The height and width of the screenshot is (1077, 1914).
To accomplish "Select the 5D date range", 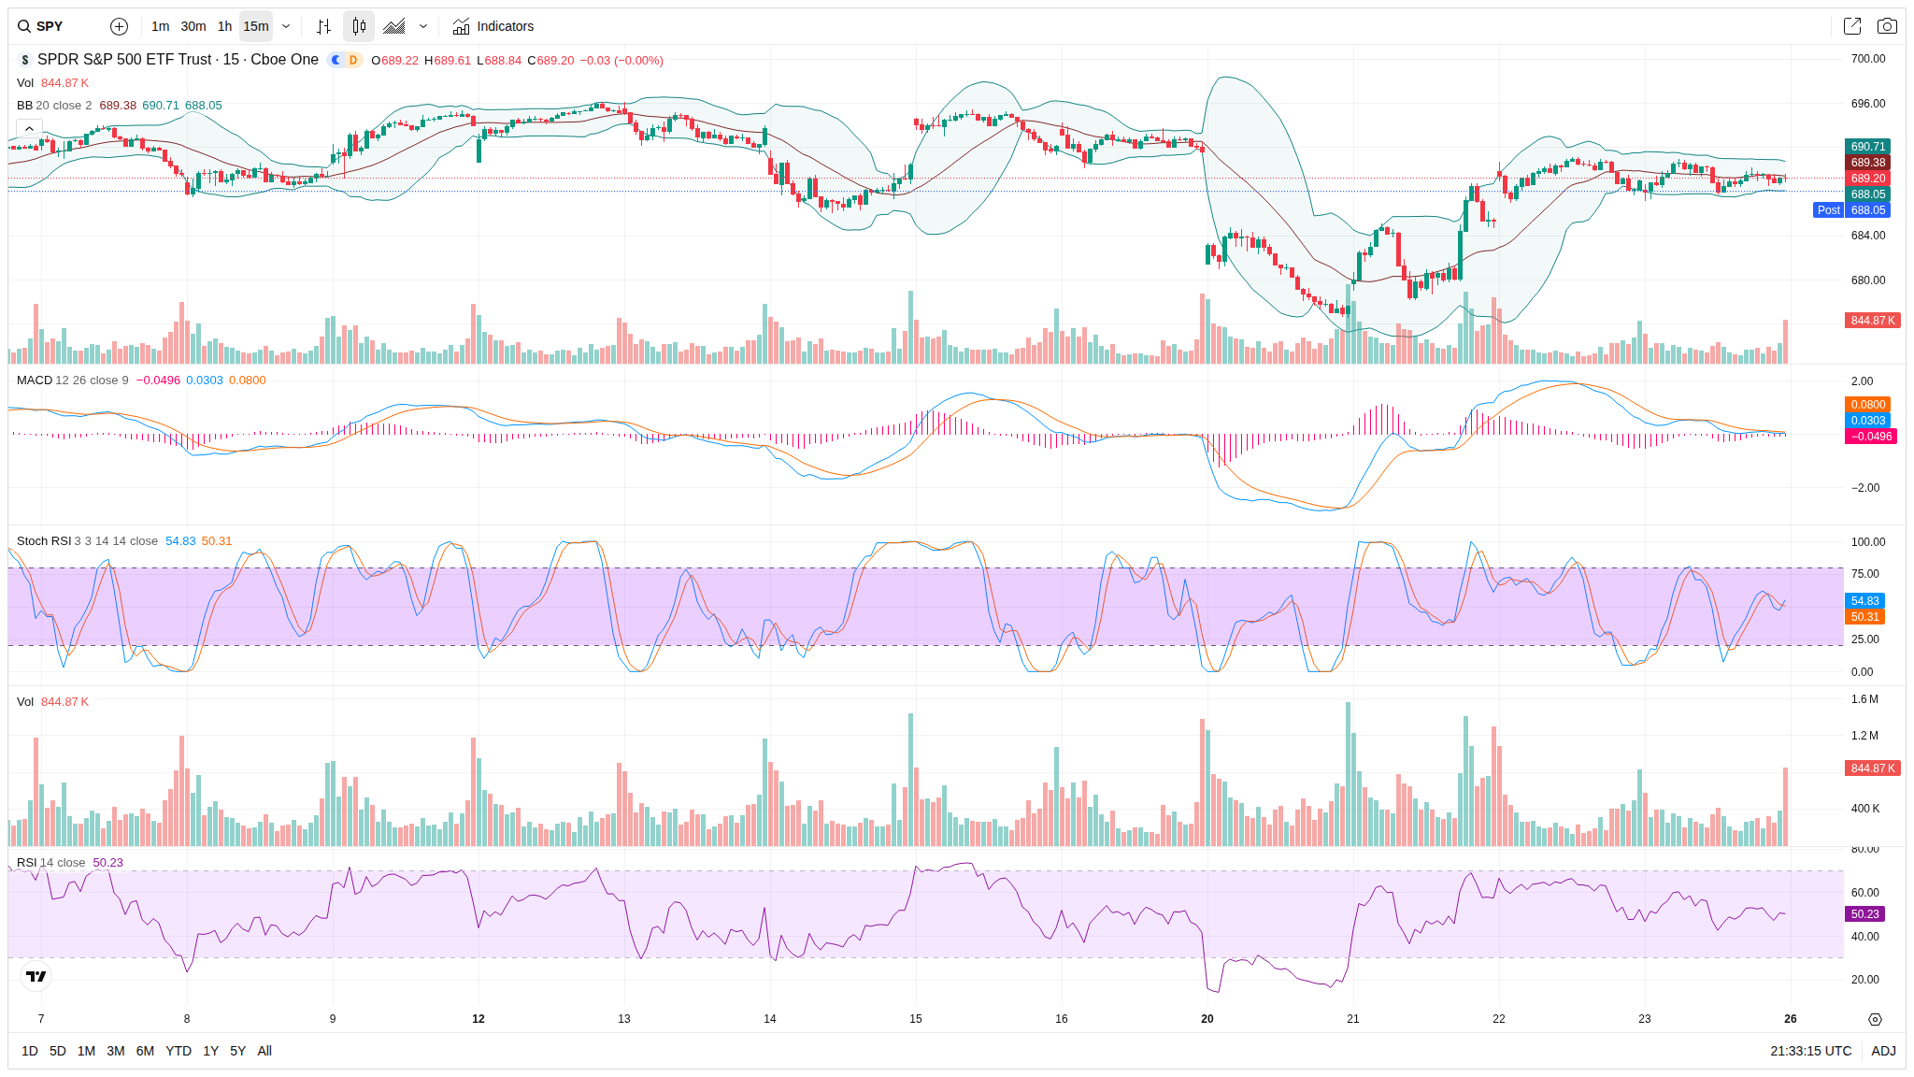I will (x=58, y=1051).
